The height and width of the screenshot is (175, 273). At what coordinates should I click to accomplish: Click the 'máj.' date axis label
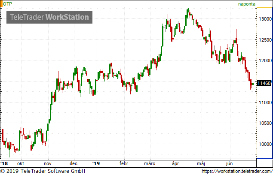coord(202,163)
